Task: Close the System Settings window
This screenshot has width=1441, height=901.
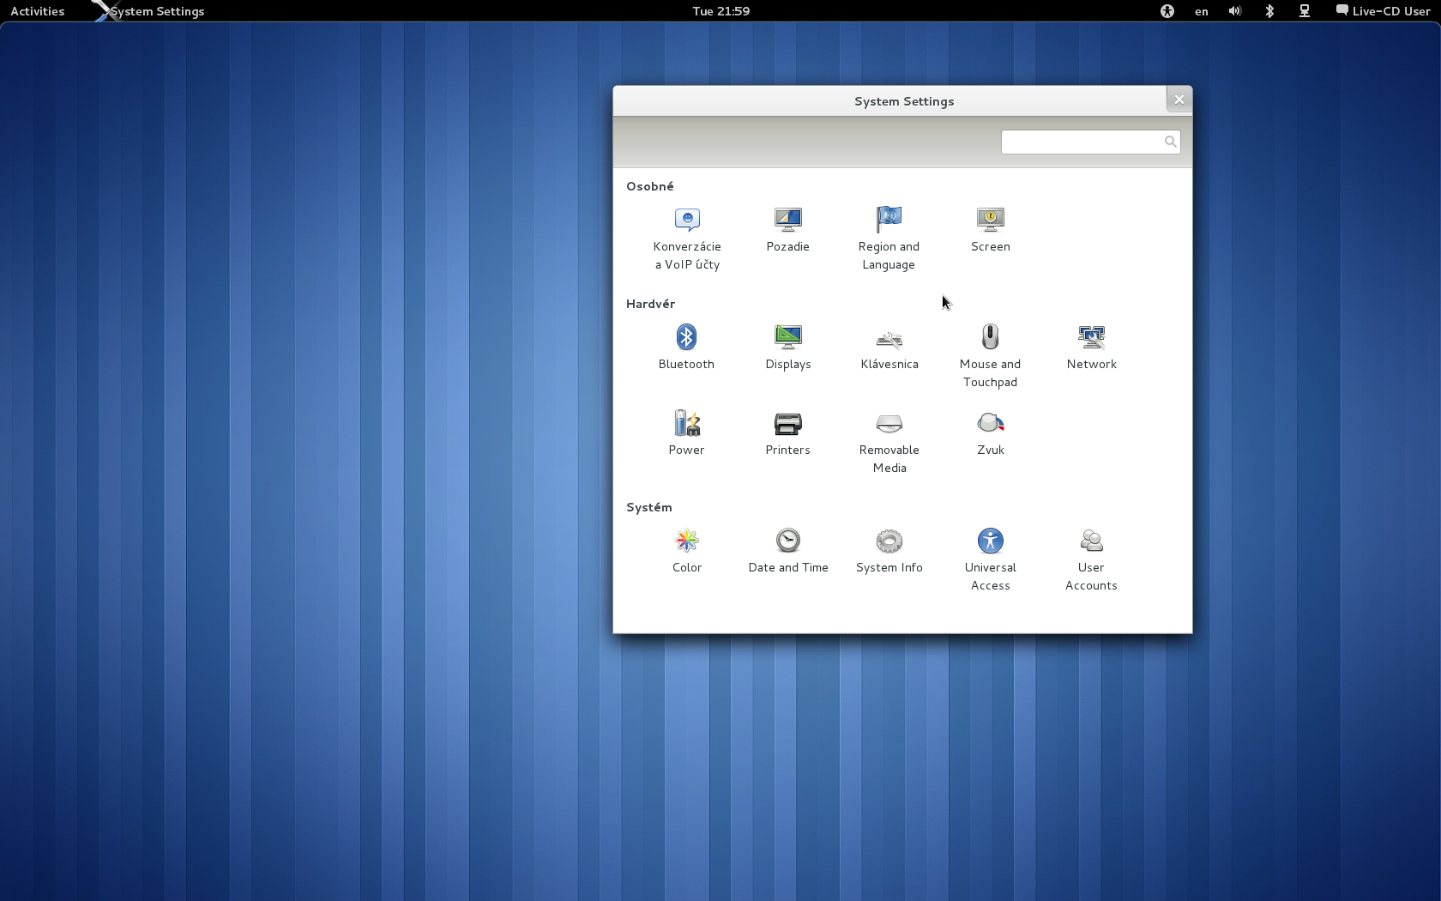Action: tap(1179, 100)
